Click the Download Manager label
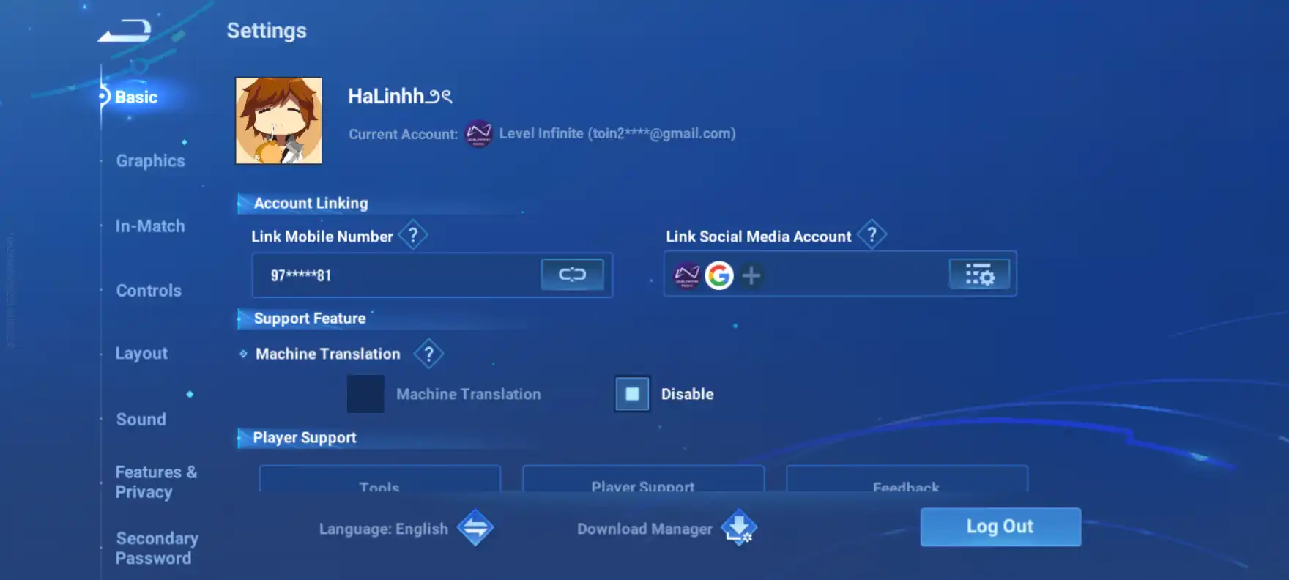 pyautogui.click(x=644, y=529)
